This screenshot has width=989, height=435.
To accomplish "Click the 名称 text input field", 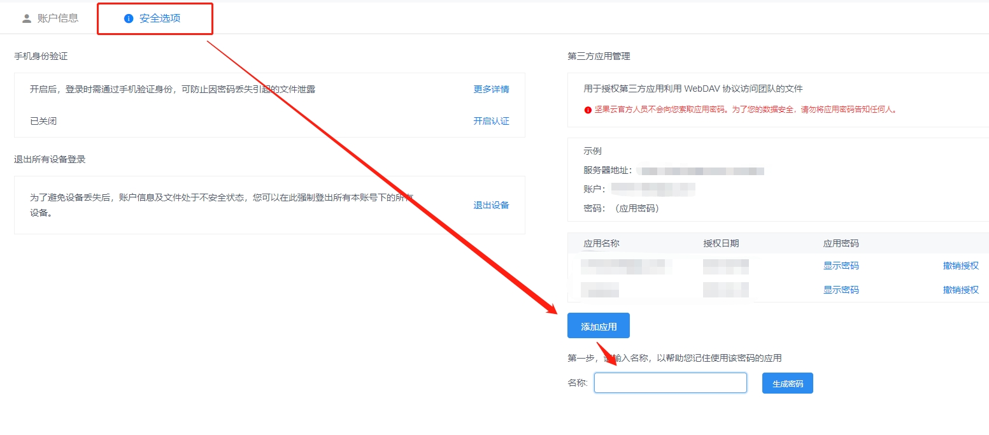I will click(670, 383).
